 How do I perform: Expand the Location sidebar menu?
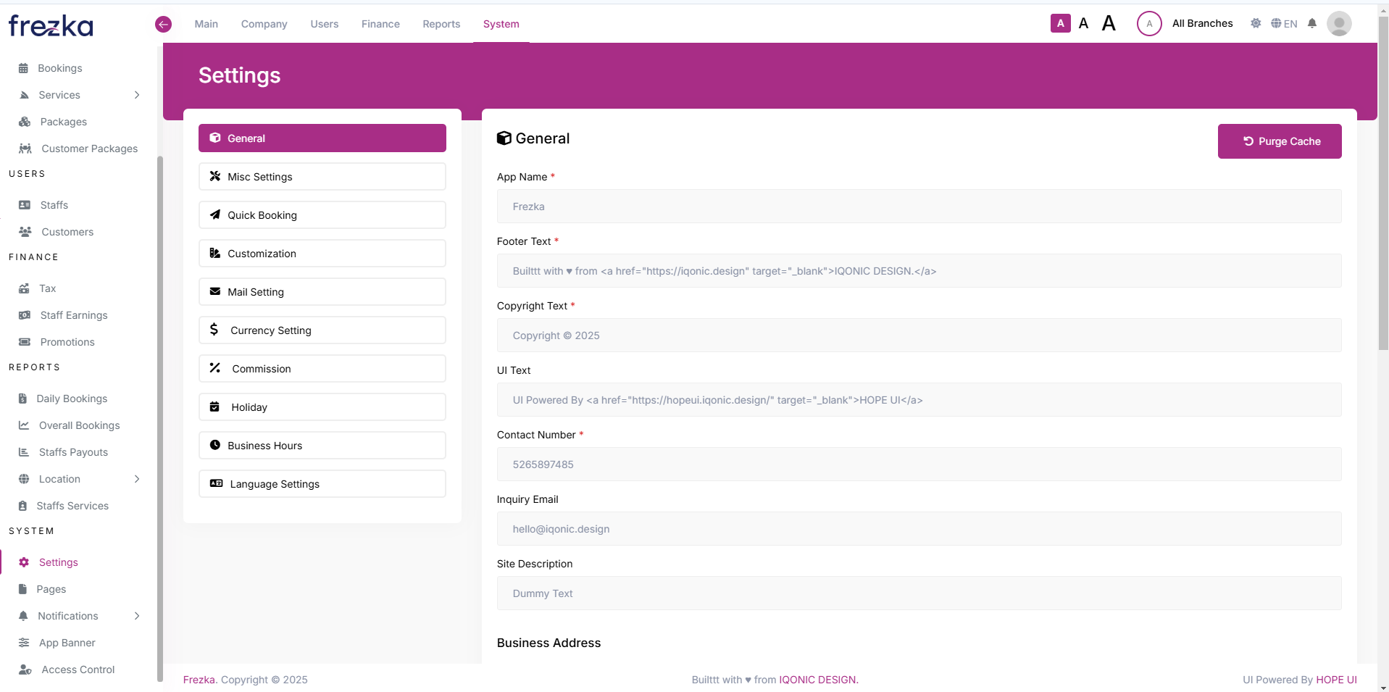(137, 479)
